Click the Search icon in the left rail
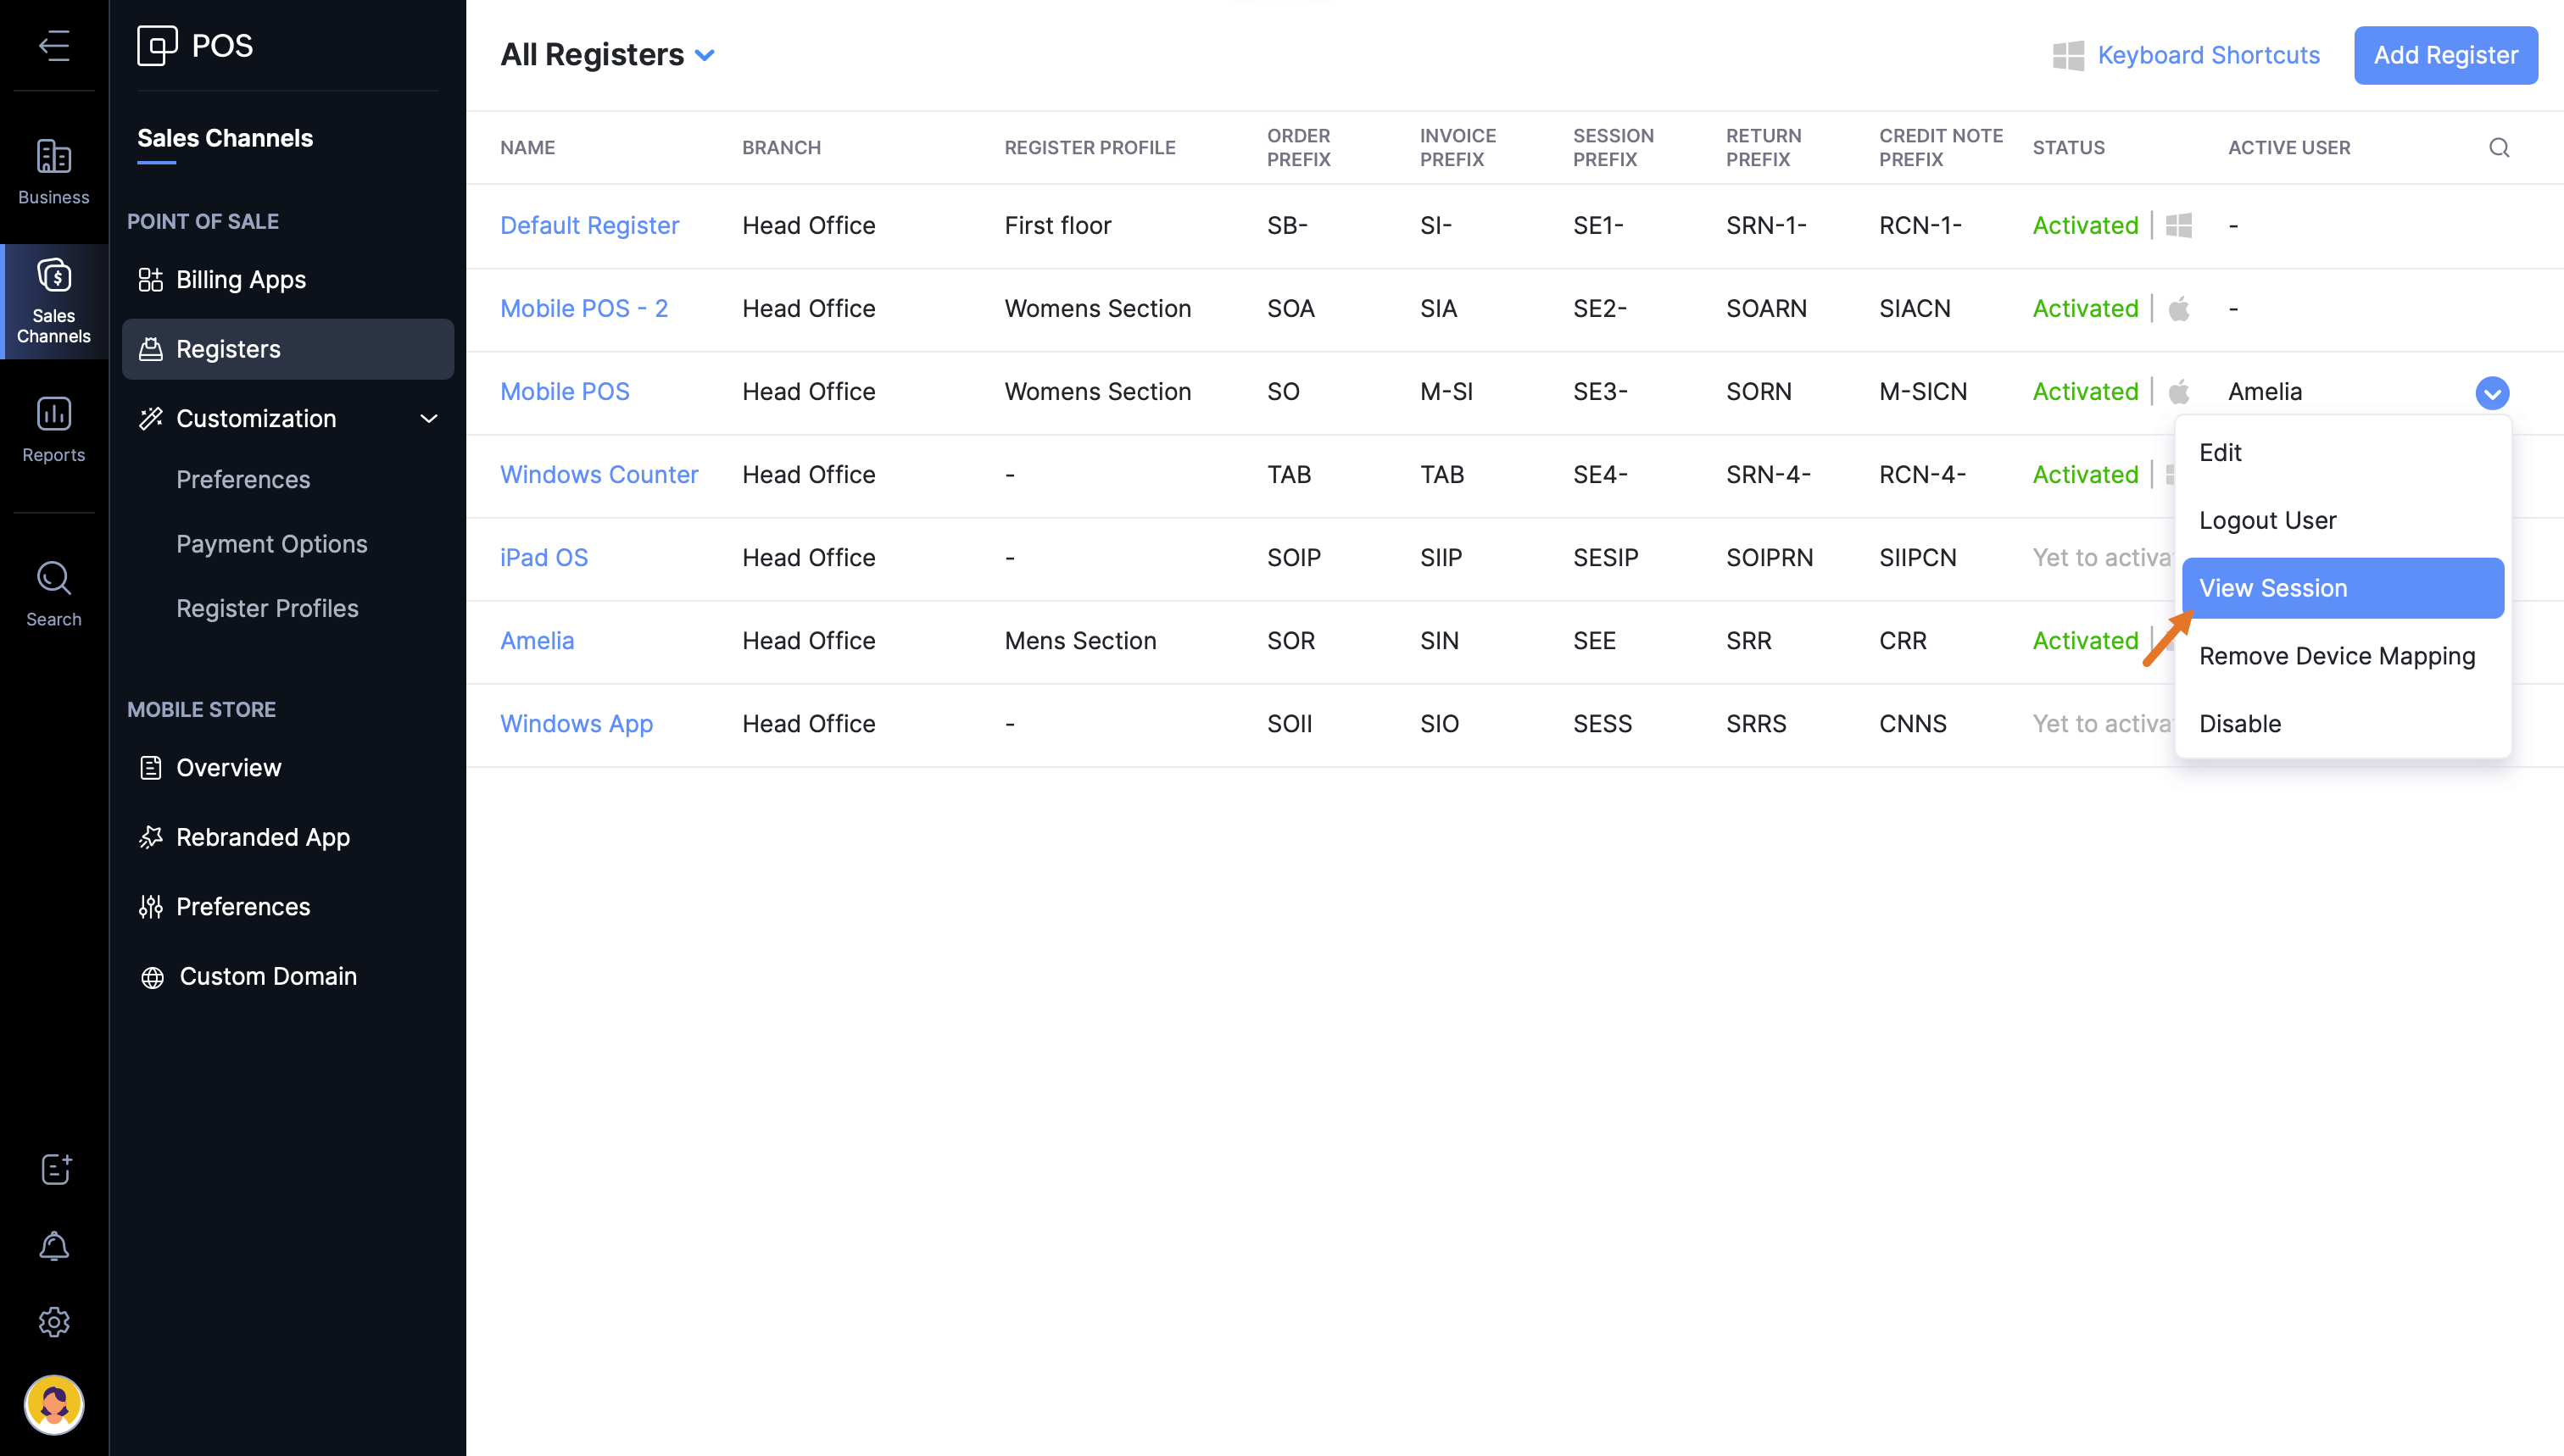Viewport: 2564px width, 1456px height. coord(54,593)
